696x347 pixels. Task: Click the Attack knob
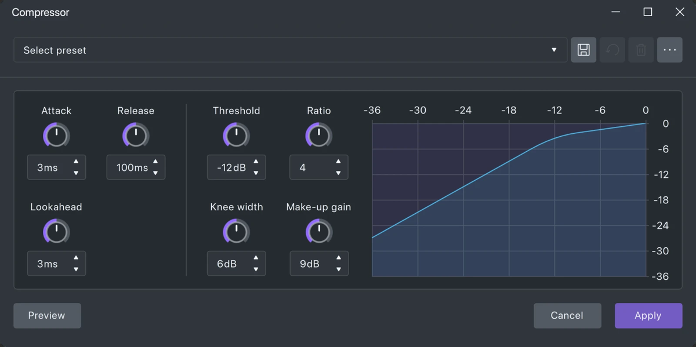(56, 136)
